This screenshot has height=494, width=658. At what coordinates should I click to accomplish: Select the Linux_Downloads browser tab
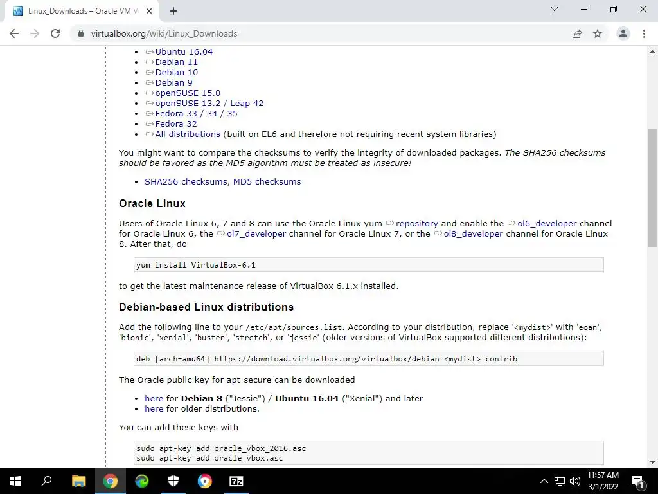82,11
